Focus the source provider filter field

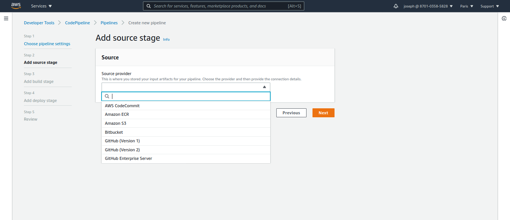(189, 96)
